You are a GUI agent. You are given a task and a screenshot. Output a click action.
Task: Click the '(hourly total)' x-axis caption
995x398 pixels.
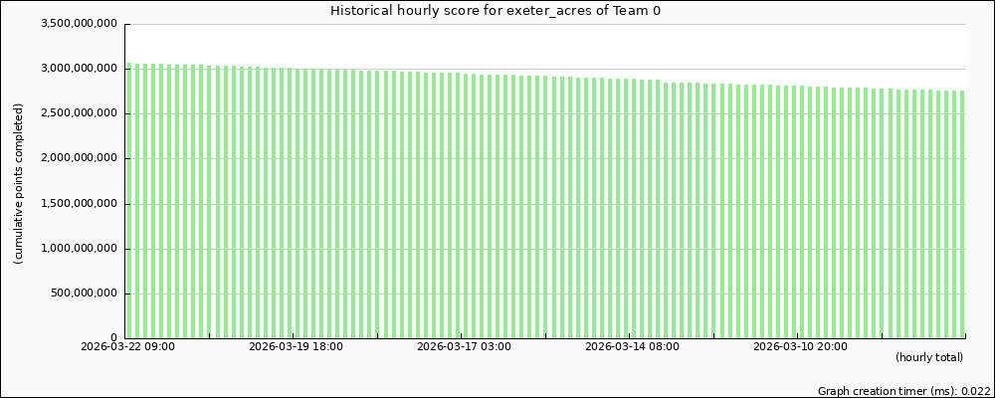928,357
